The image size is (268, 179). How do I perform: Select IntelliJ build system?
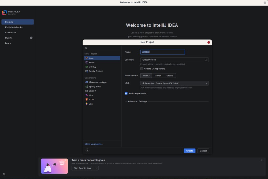coord(146,75)
